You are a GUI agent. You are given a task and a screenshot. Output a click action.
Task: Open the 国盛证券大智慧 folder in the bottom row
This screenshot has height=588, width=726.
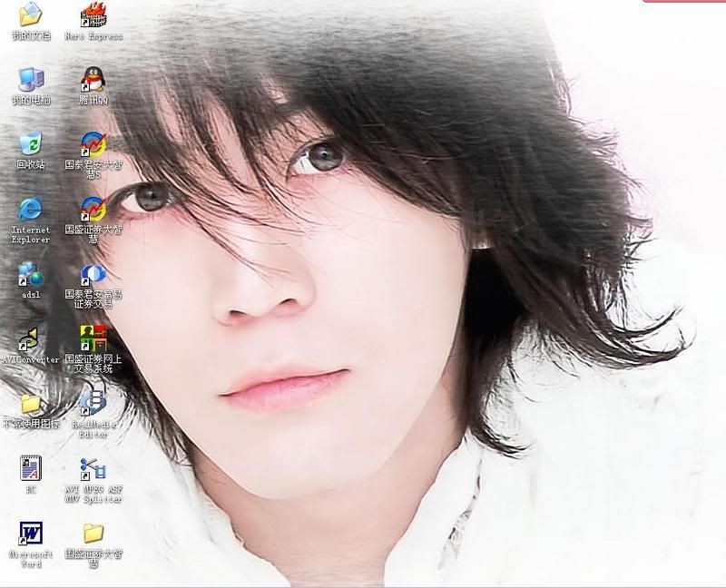(x=93, y=534)
